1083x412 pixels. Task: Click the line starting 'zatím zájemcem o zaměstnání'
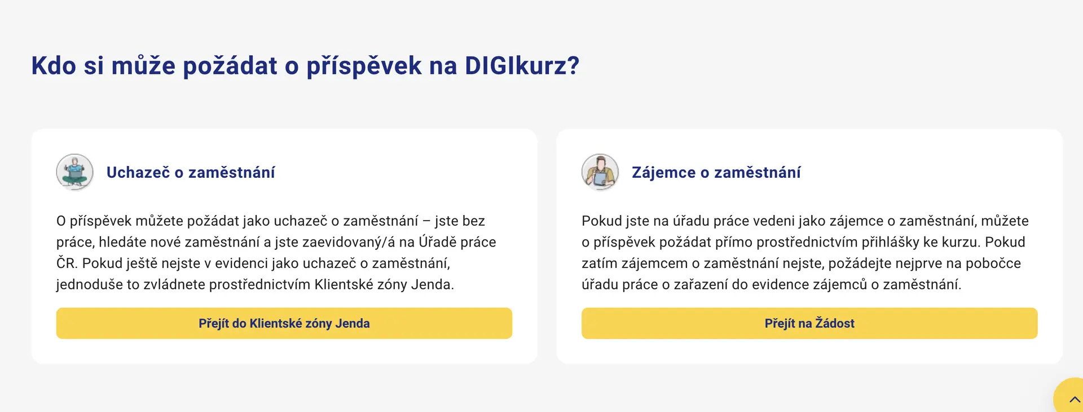802,263
